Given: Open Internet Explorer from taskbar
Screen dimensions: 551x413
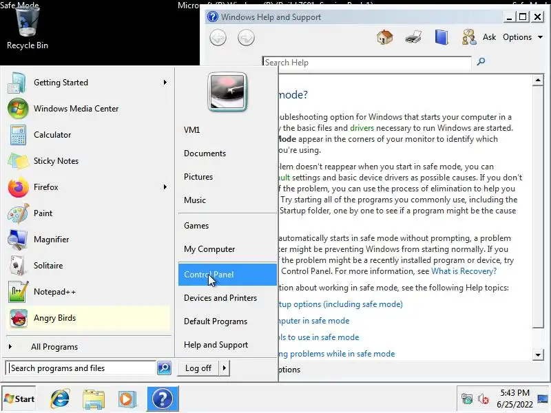Looking at the screenshot, I should point(60,399).
